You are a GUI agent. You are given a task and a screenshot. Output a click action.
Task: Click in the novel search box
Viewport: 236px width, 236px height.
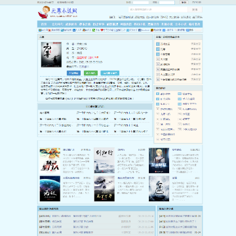point(158,9)
